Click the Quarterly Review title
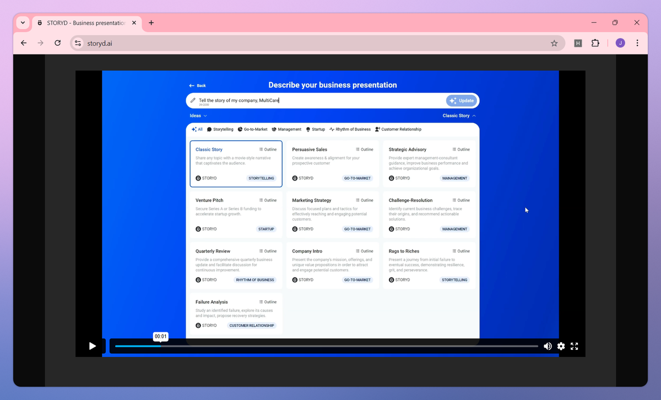The image size is (661, 400). pyautogui.click(x=213, y=251)
